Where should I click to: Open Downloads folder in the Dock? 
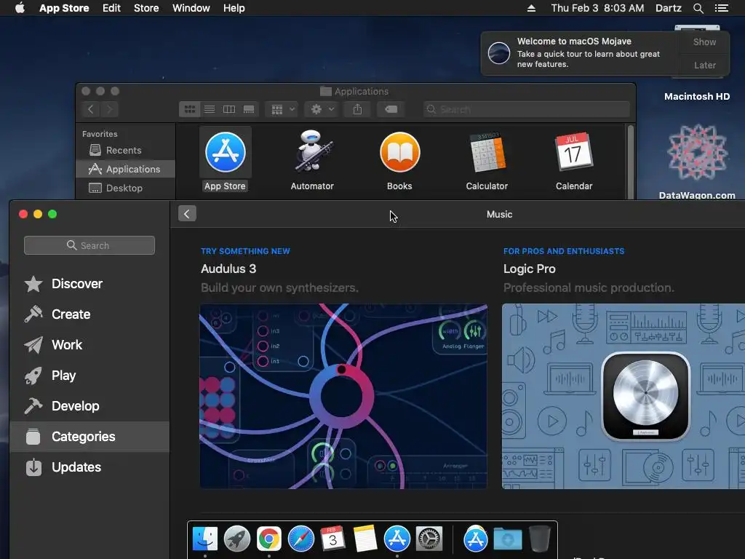(507, 539)
